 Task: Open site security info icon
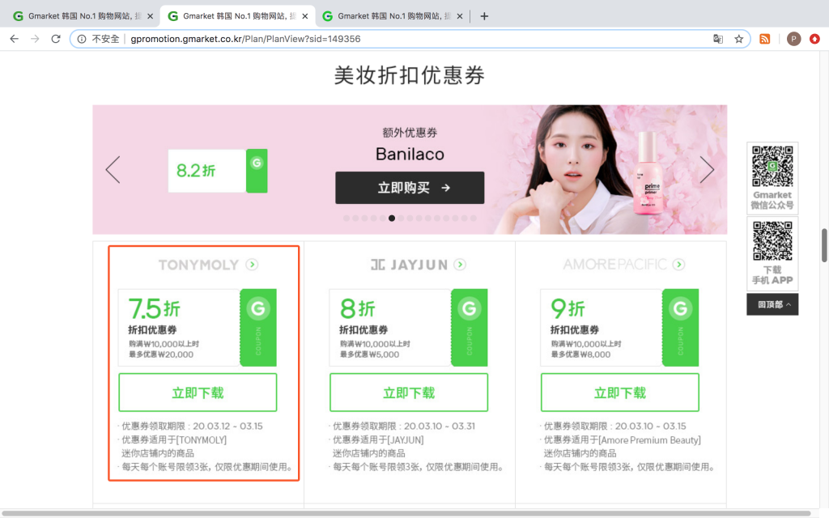point(82,39)
